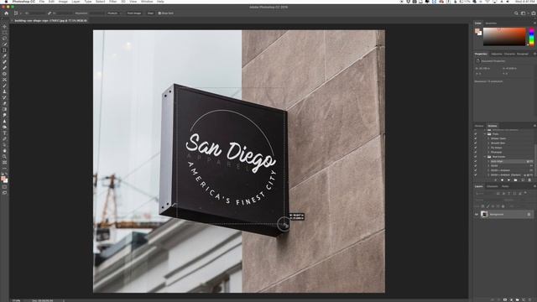Click the Background layer lock icon
Screen dimensions: 537x302
(x=529, y=215)
